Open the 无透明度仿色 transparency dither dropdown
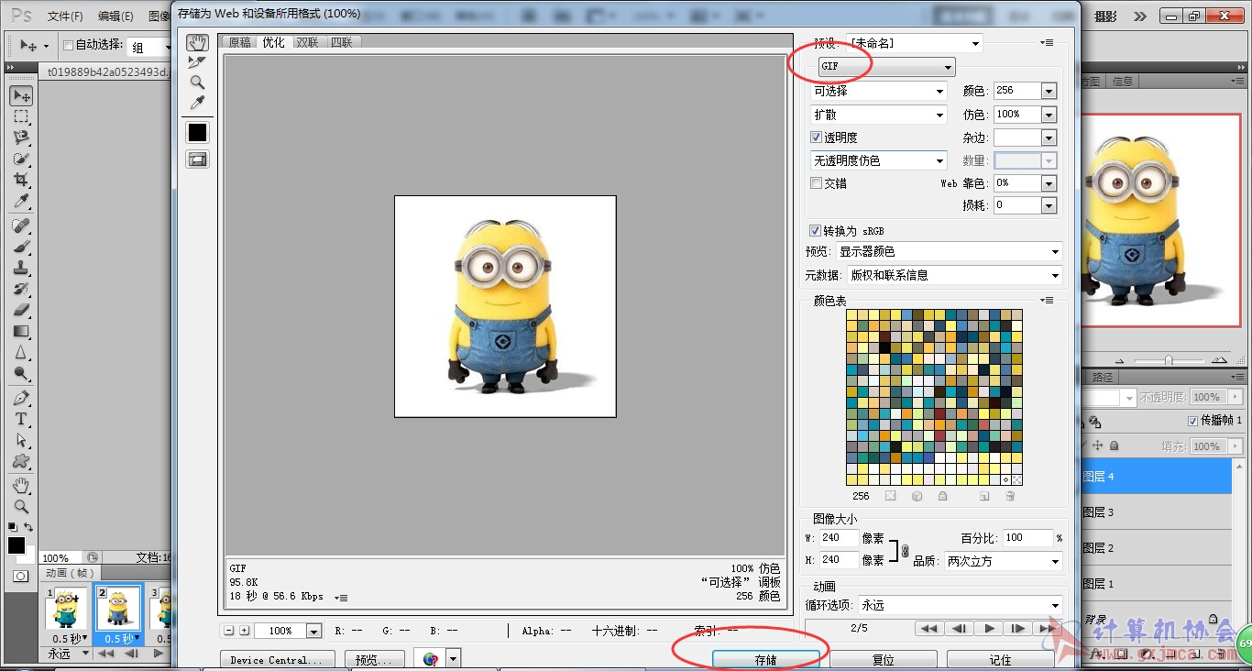The height and width of the screenshot is (671, 1252). click(879, 160)
